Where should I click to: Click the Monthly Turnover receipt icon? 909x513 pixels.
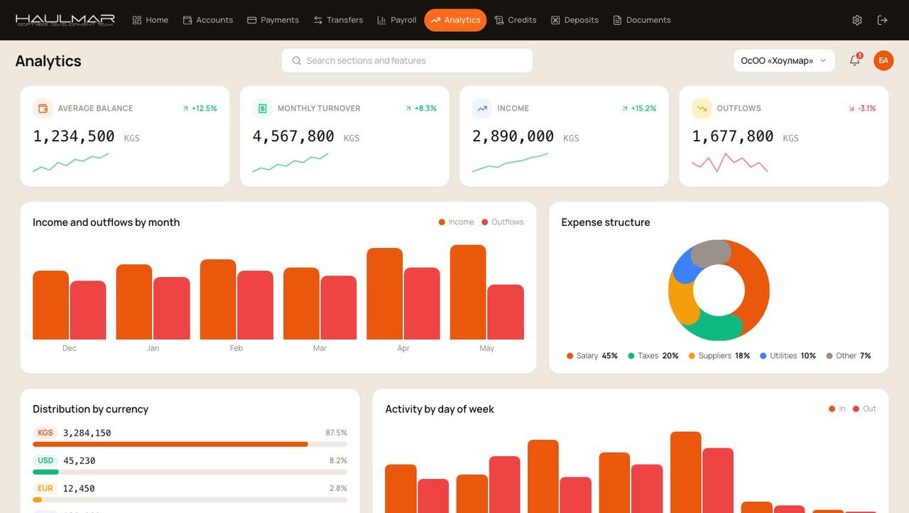pyautogui.click(x=263, y=109)
